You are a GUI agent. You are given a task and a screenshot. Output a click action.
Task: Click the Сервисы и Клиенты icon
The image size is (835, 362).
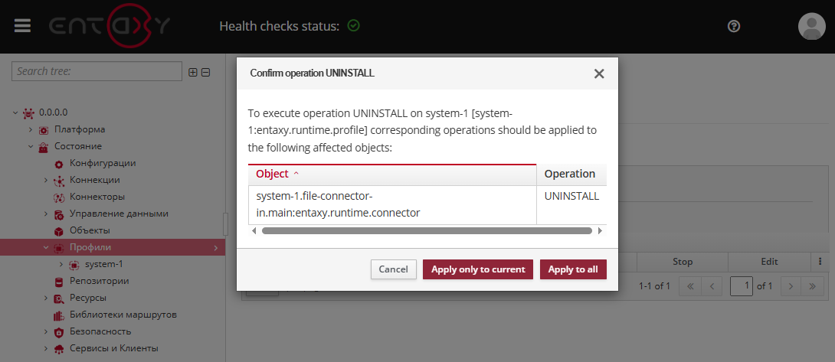59,349
